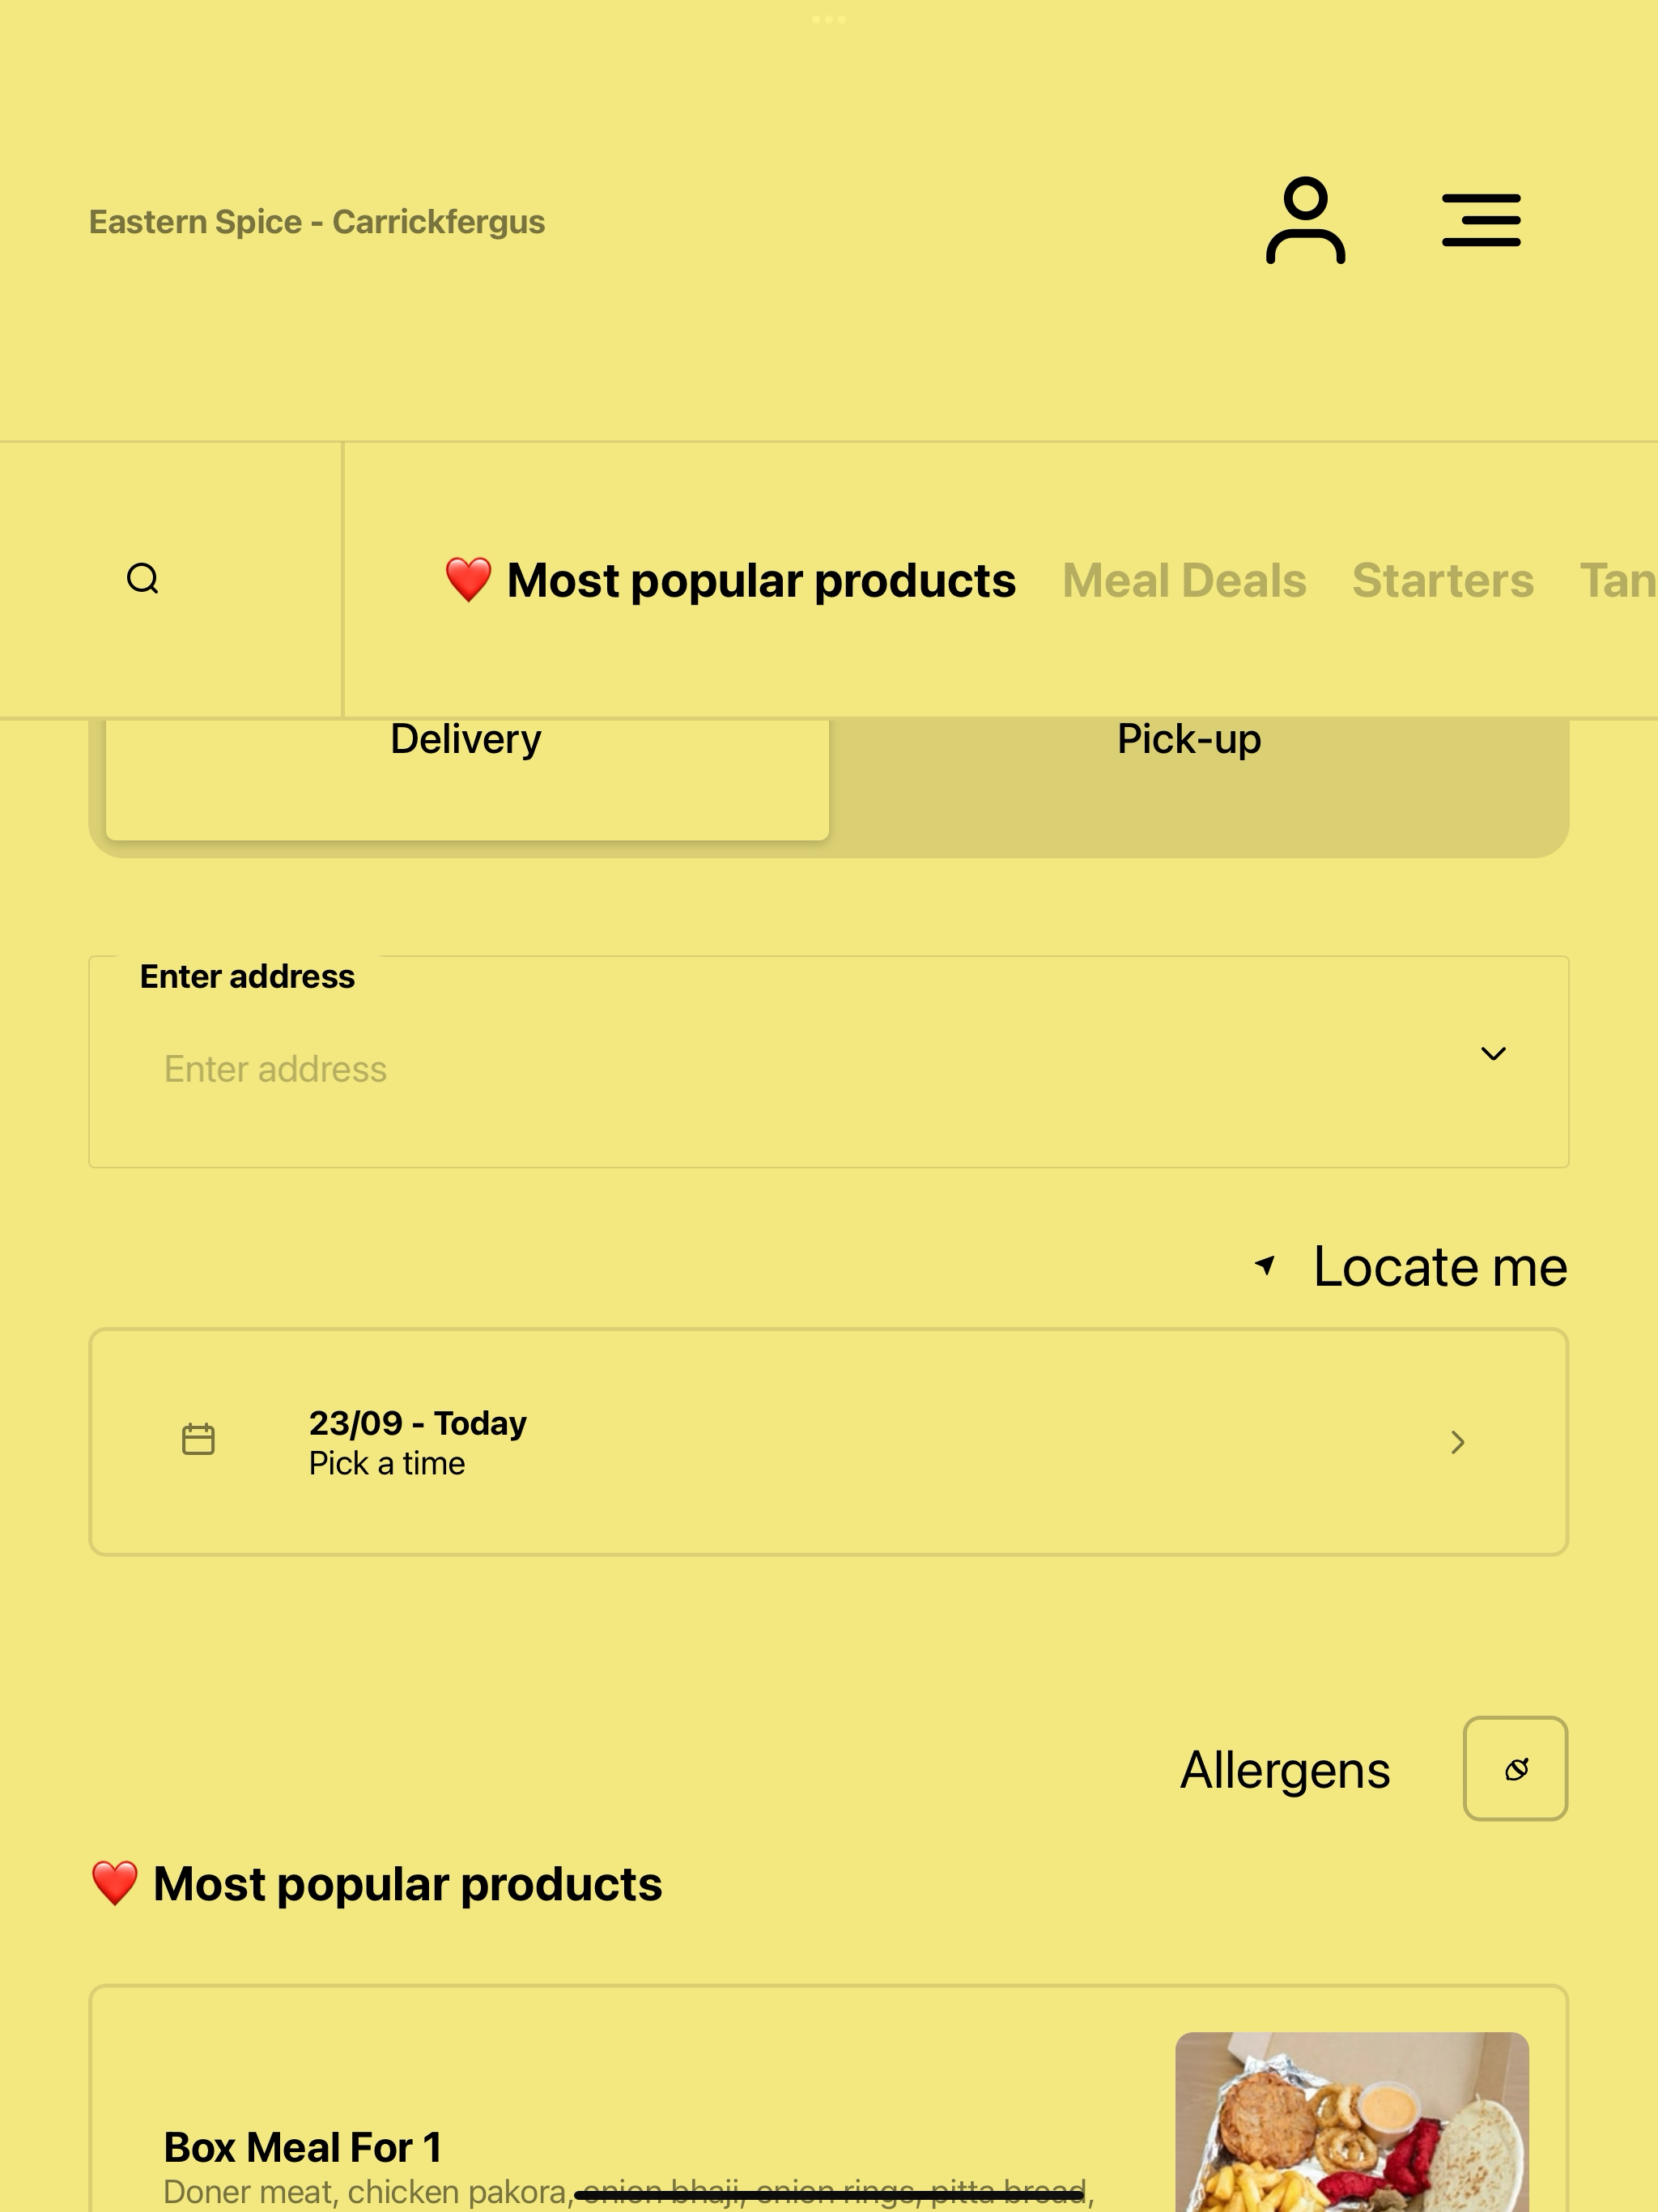Click the calendar icon beside 23/09 - Today
Screen dimensions: 1658x2212
point(198,1439)
